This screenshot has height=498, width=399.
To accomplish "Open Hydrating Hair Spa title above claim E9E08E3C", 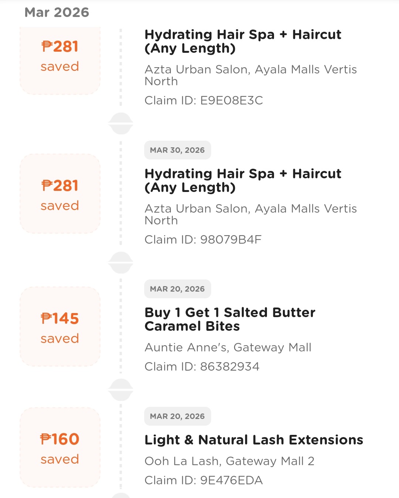I will click(x=243, y=41).
